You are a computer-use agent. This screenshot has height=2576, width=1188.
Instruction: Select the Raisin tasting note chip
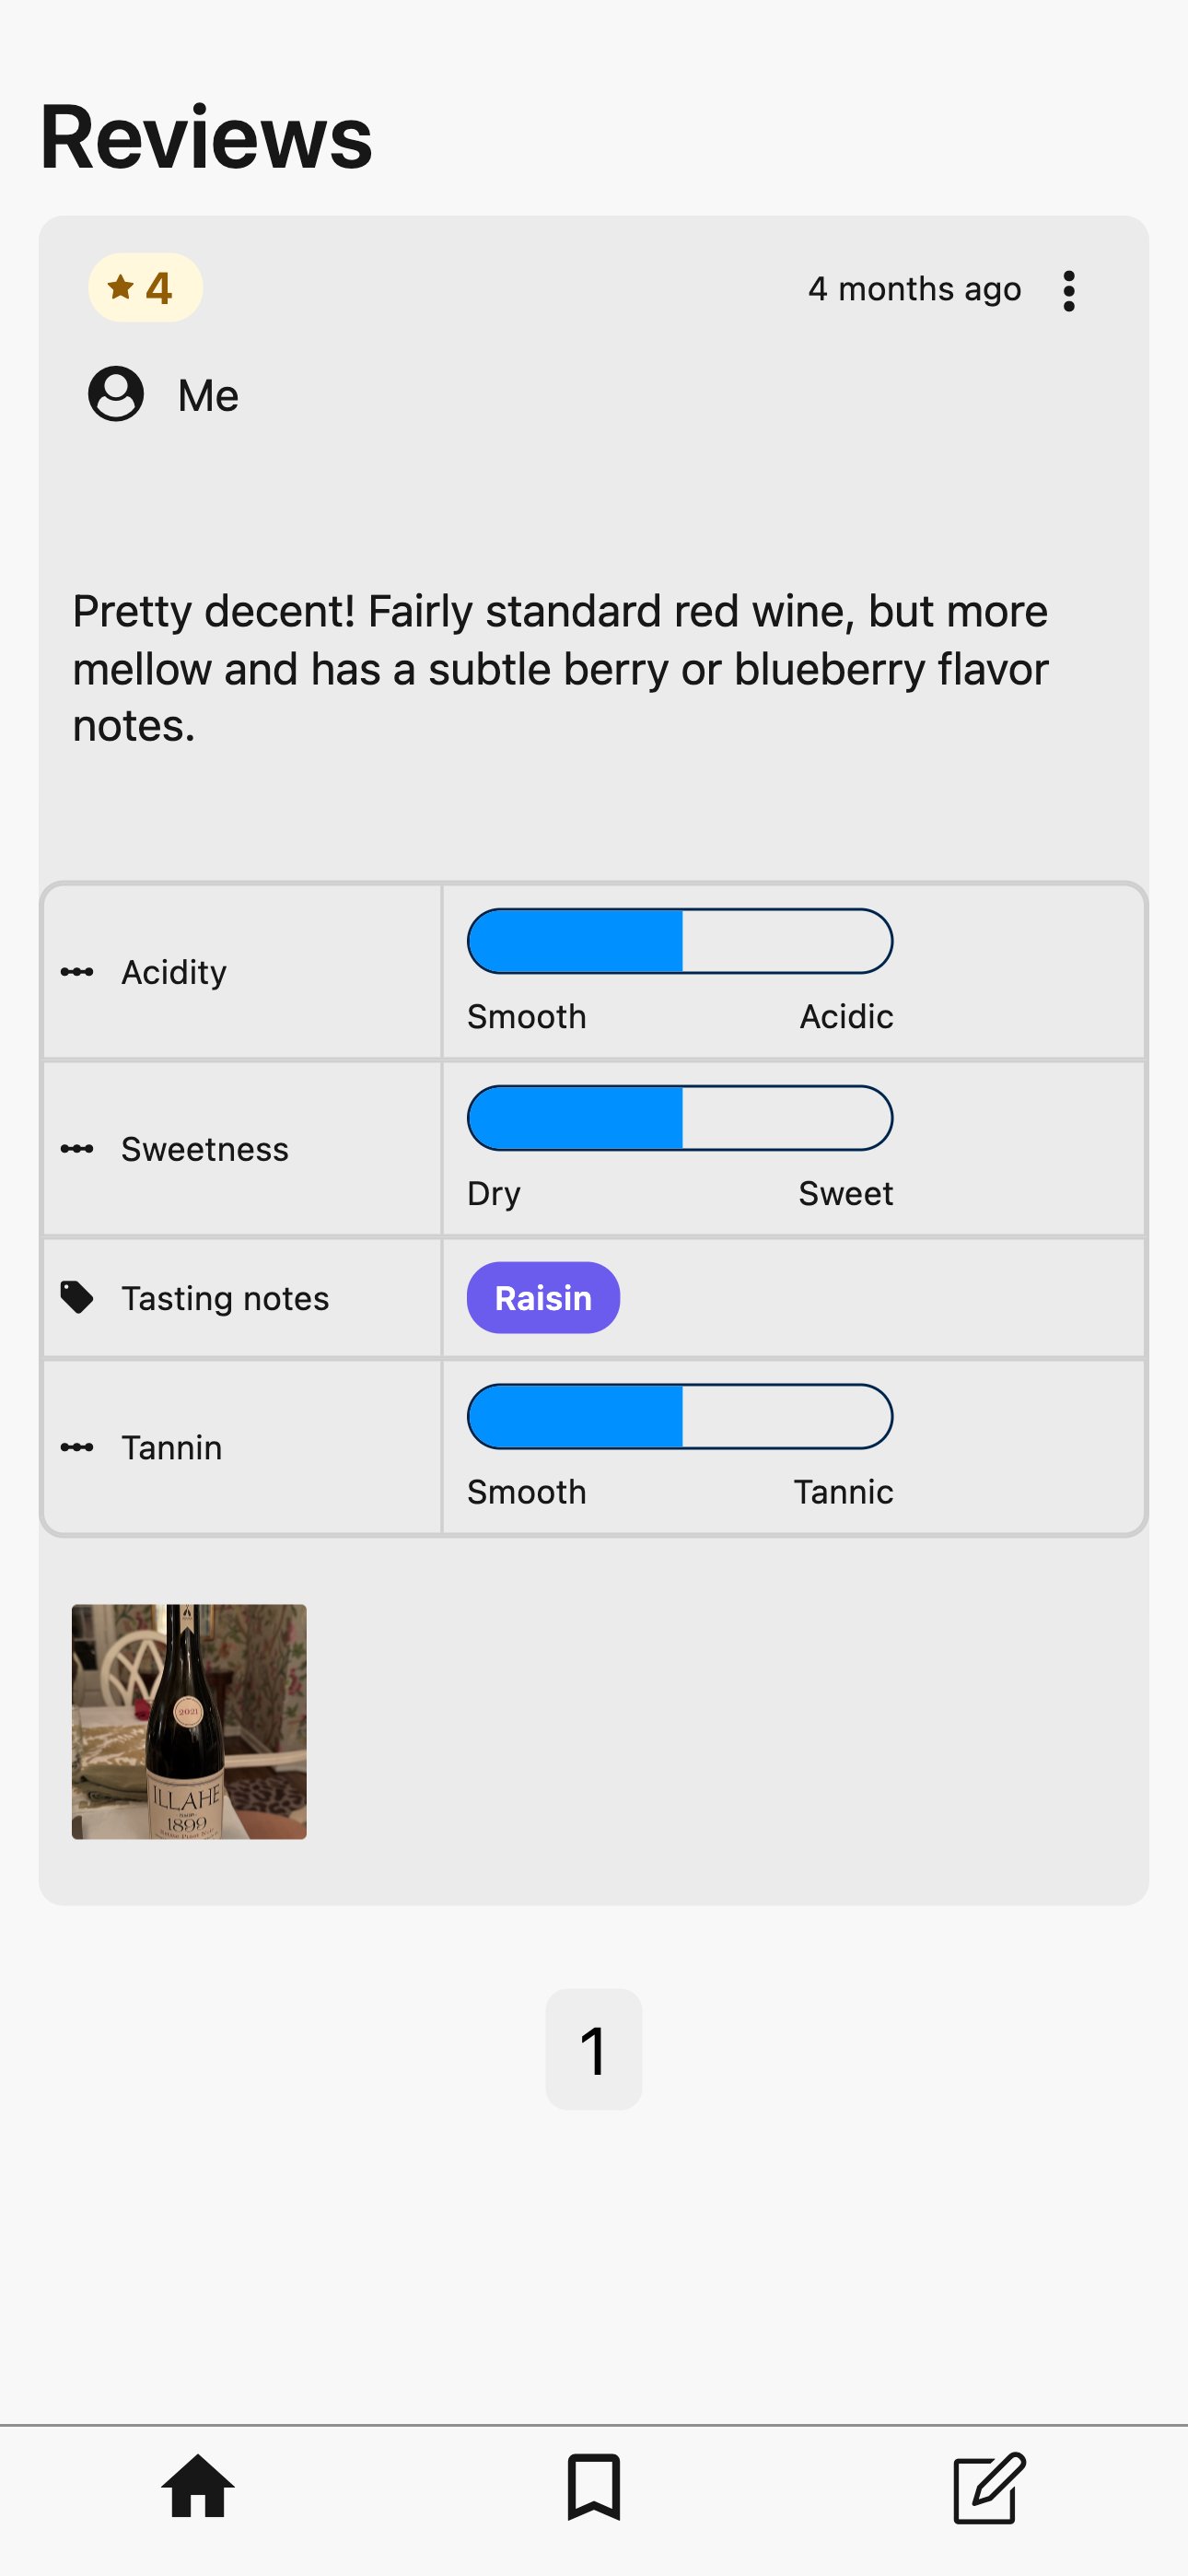pos(542,1297)
